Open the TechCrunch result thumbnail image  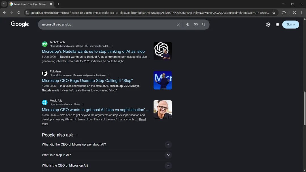(163, 51)
